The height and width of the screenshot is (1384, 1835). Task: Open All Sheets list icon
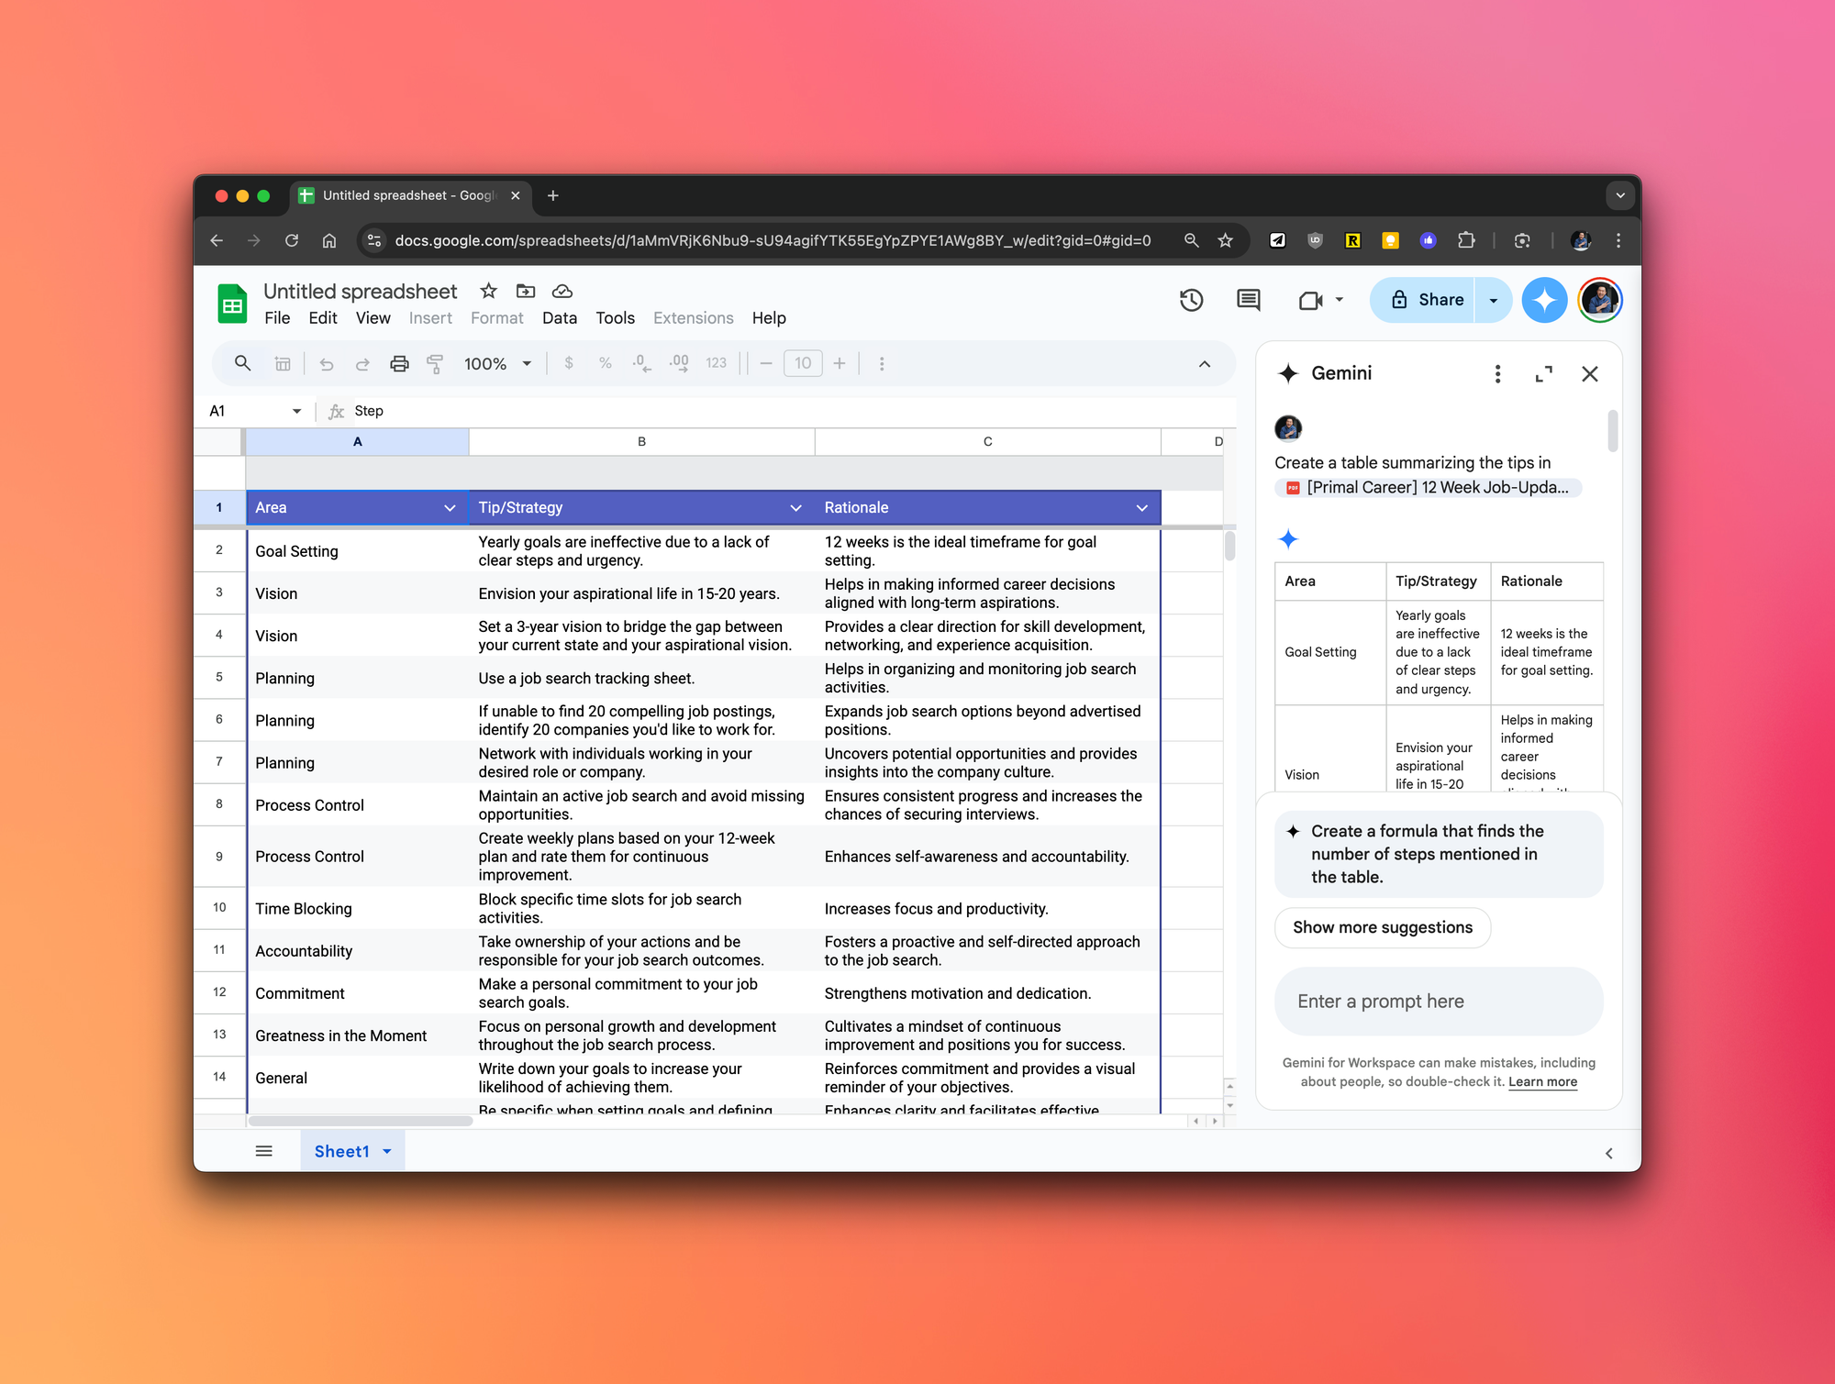coord(264,1151)
